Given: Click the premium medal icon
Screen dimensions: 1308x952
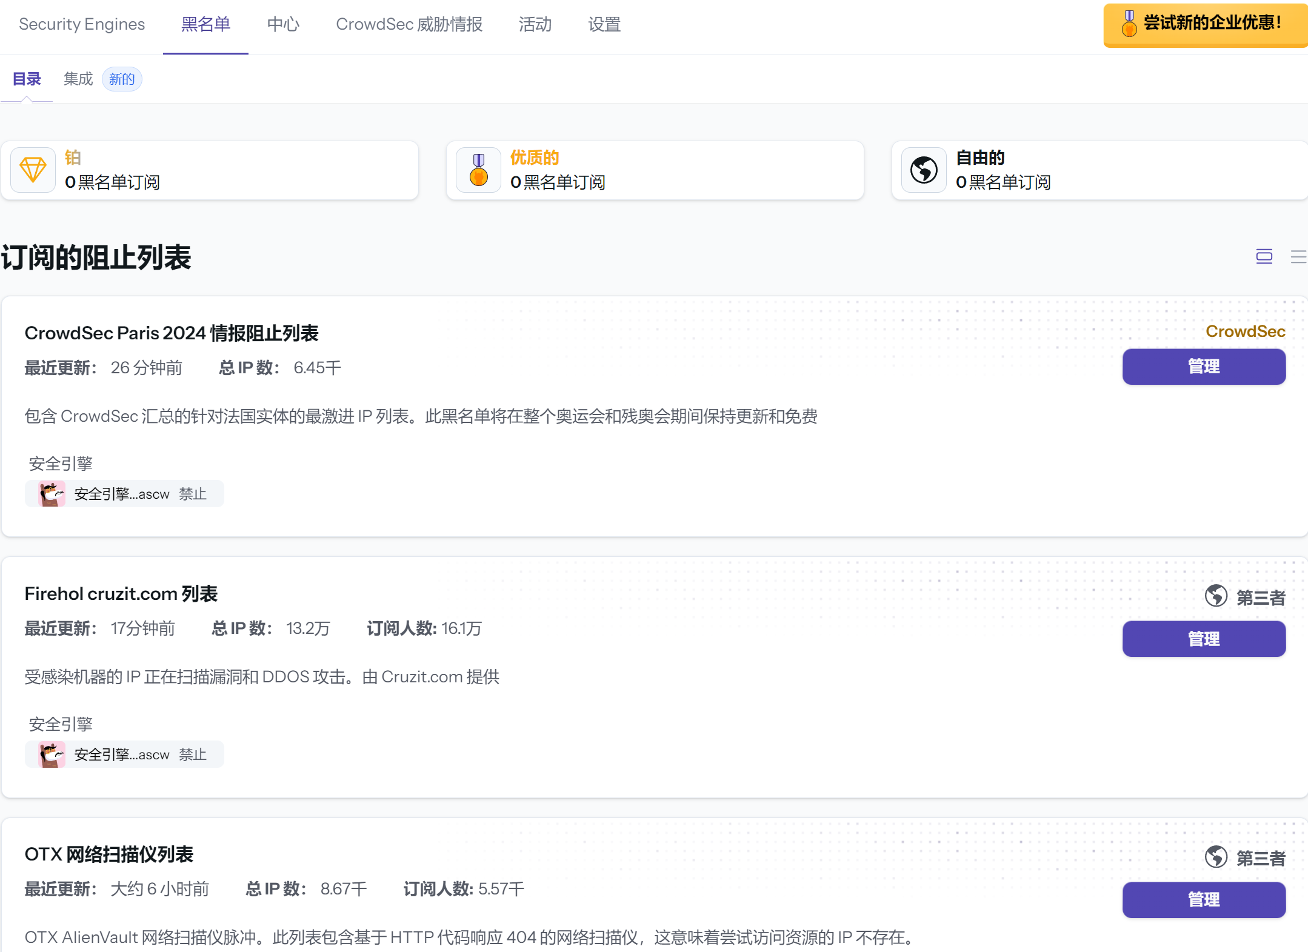Looking at the screenshot, I should click(478, 170).
